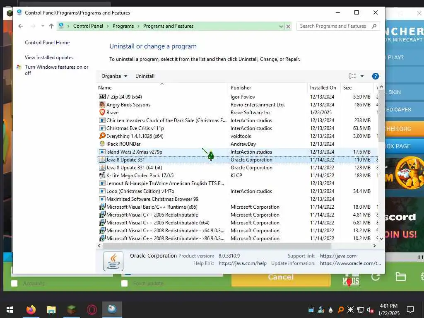Screen dimensions: 424x318
Task: Open the notification center icon
Action: click(410, 310)
